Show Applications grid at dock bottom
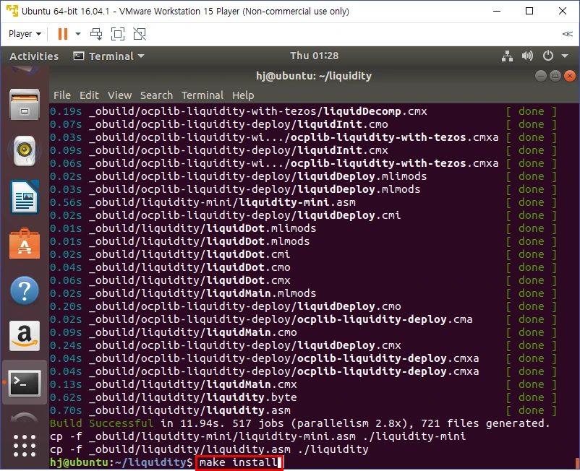Image resolution: width=580 pixels, height=471 pixels. (25, 446)
